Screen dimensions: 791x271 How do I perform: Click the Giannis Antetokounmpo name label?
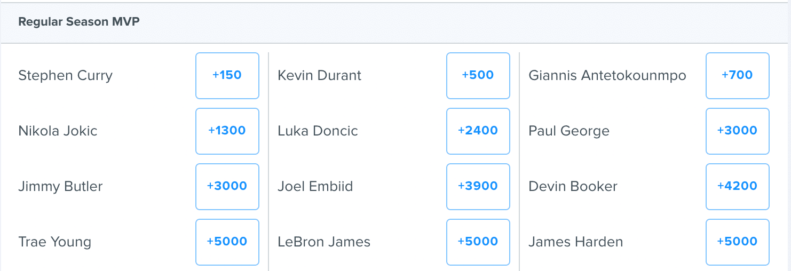[607, 76]
